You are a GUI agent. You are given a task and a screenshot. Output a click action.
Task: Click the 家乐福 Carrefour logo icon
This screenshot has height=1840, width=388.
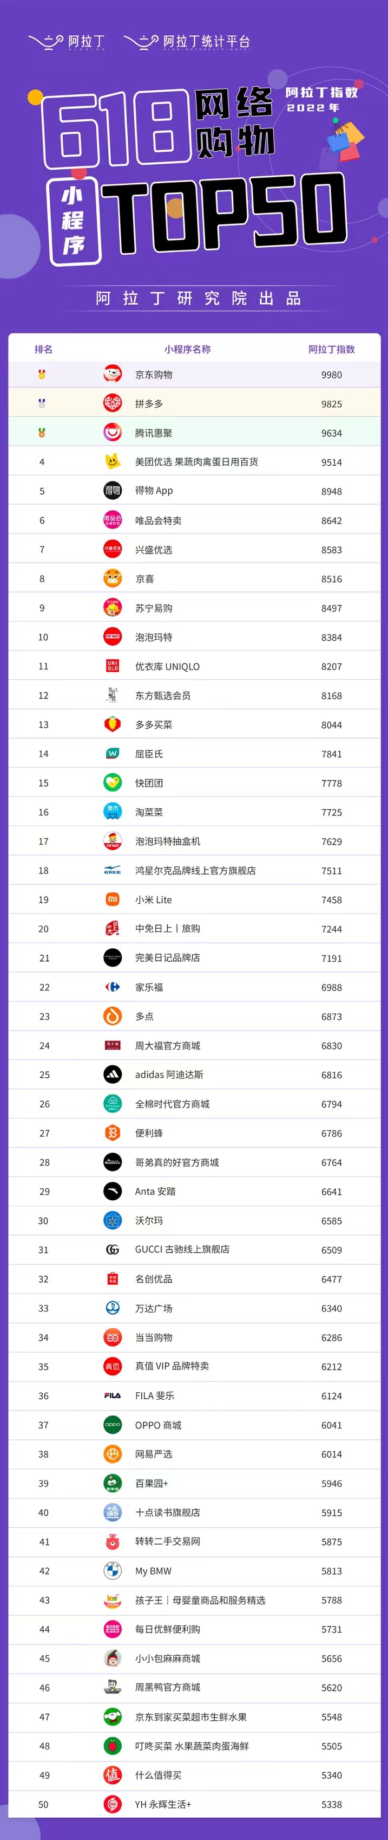click(x=113, y=987)
